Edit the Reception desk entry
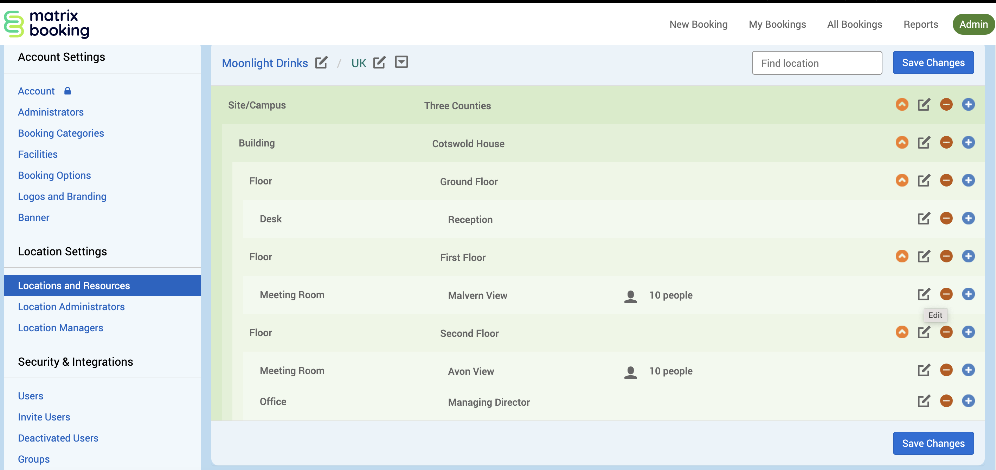 (924, 218)
